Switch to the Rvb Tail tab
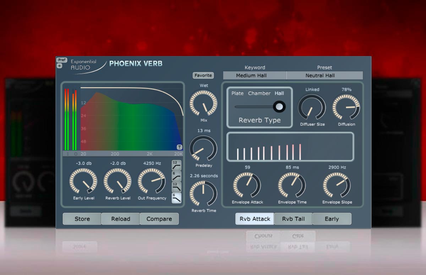426x275 pixels. pos(293,219)
